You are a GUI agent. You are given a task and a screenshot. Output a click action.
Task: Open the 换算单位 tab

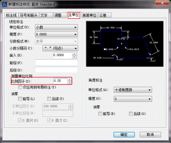90,15
